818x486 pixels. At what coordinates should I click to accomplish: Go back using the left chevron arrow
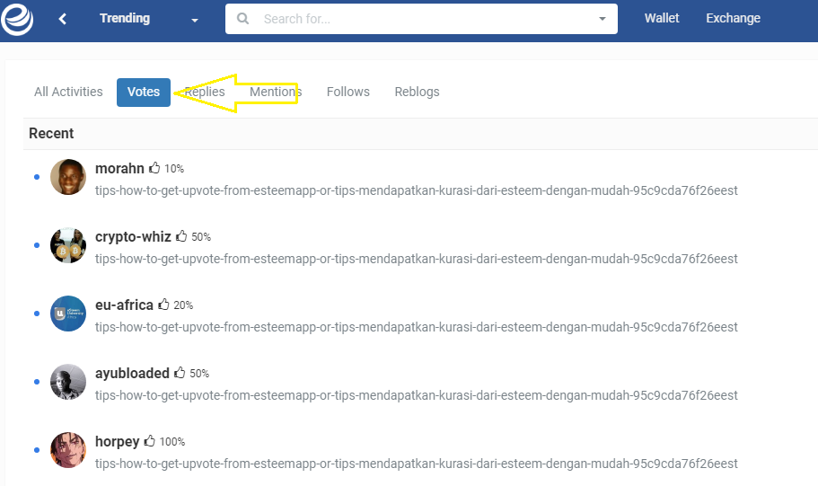pos(63,20)
